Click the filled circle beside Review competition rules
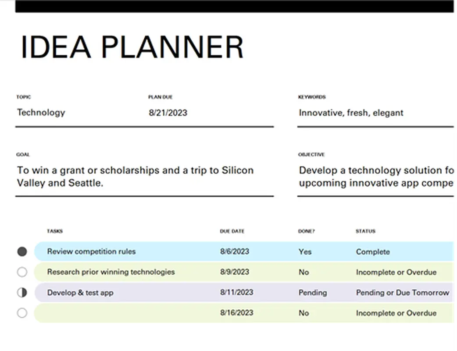This screenshot has width=457, height=351. point(22,251)
